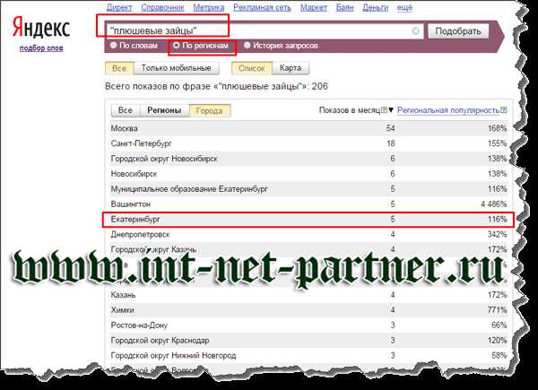Open the Деньги link
Screen dimensions: 538x390
point(375,7)
